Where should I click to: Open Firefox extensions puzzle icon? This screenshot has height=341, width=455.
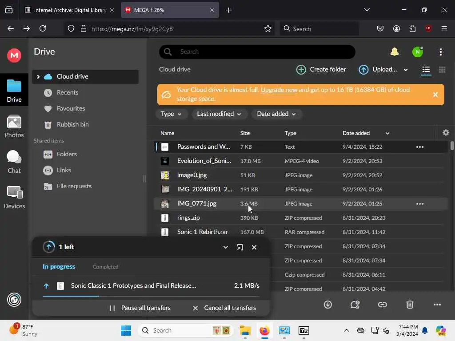[x=412, y=28]
